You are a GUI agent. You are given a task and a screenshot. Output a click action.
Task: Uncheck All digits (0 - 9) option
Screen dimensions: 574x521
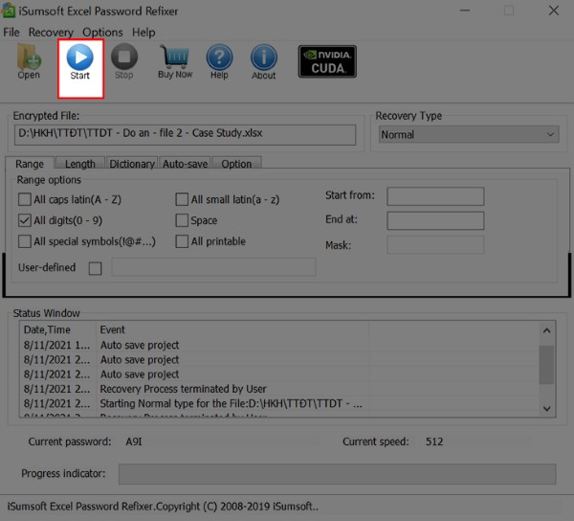25,221
